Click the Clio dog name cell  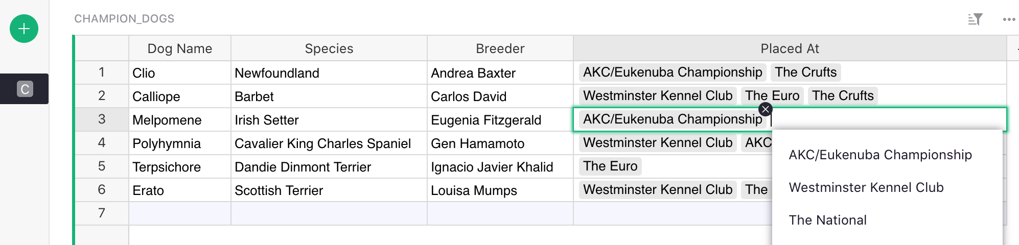pos(179,73)
